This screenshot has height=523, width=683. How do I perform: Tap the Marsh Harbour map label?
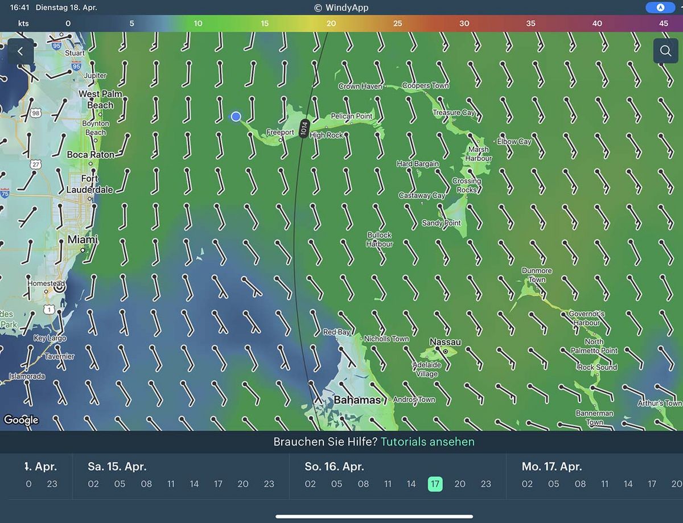(478, 154)
